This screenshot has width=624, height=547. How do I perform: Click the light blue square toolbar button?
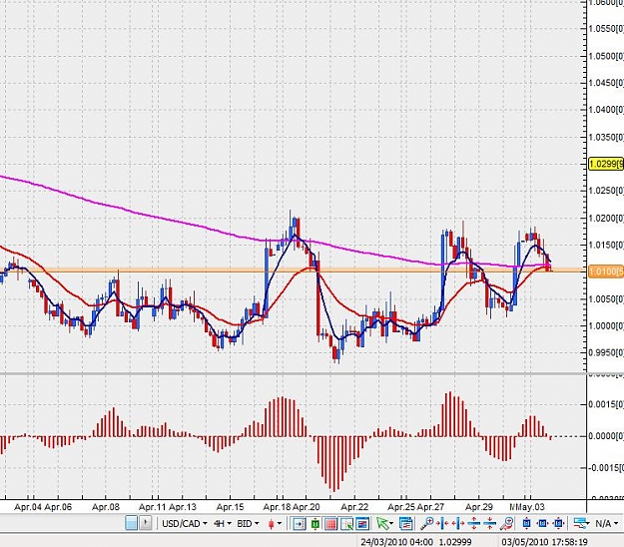click(x=132, y=523)
